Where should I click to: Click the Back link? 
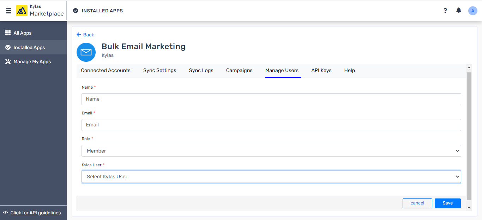tap(85, 35)
